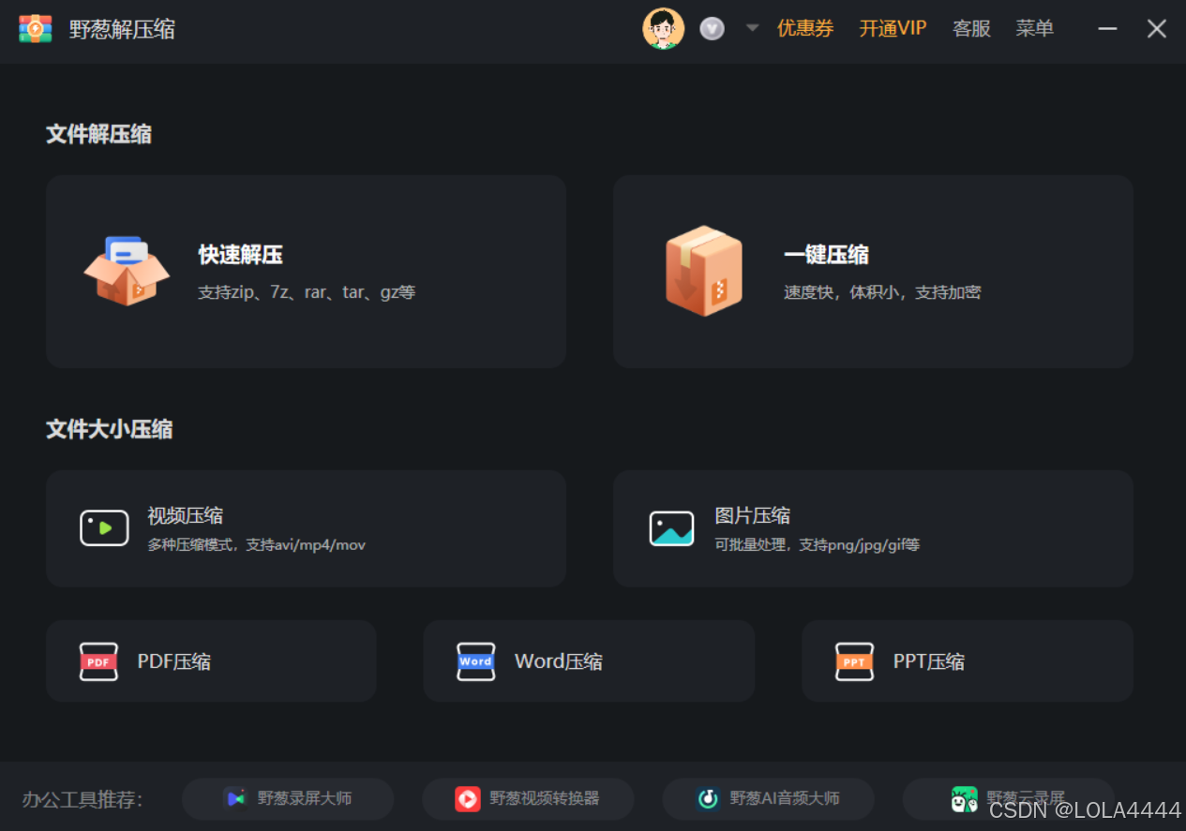
Task: Open 客服 customer service
Action: point(971,29)
